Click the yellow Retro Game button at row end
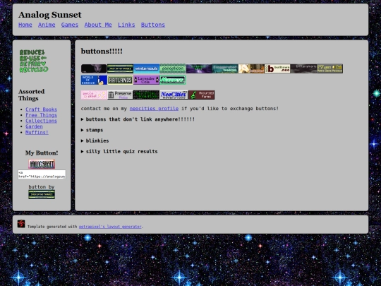This screenshot has width=381, height=286. 329,68
